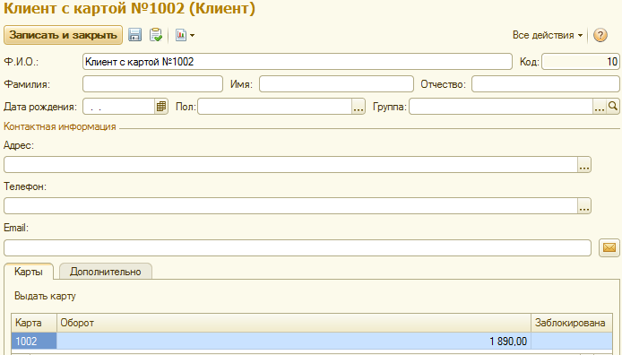Click the envelope icon to send email
The height and width of the screenshot is (355, 622).
[609, 247]
